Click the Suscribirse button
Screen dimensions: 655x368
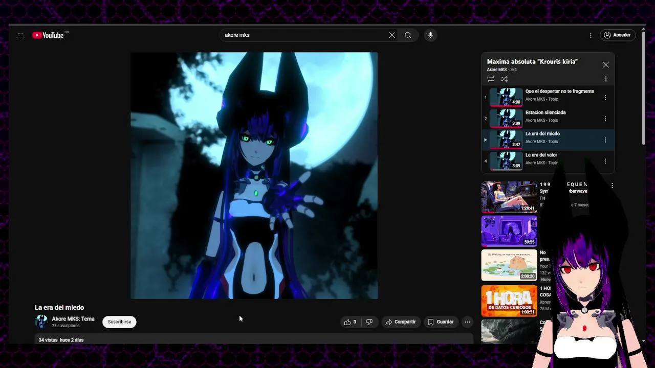pos(119,322)
